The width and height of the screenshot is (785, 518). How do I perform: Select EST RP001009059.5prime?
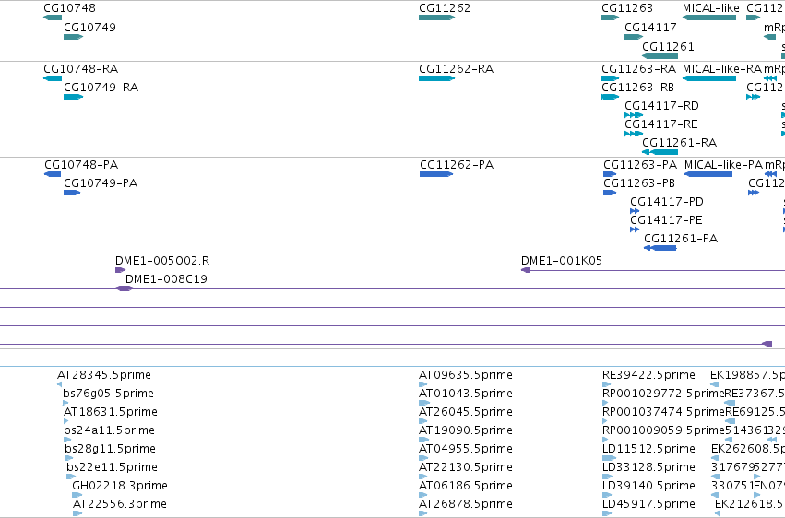pos(605,440)
